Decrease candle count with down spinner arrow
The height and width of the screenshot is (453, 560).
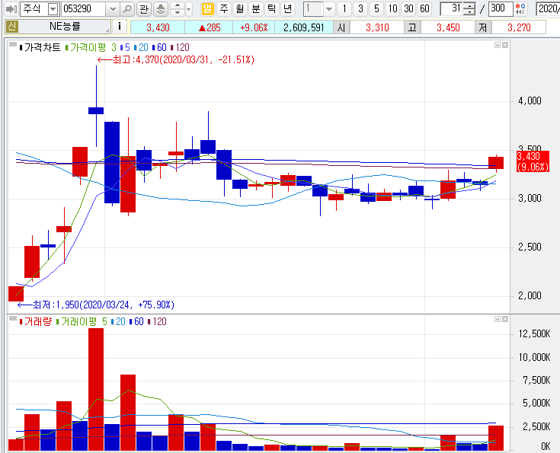(469, 12)
